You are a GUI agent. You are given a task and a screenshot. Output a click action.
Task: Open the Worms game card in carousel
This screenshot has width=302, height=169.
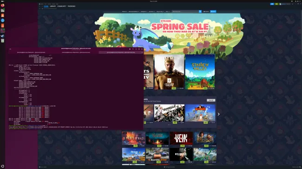(x=200, y=114)
